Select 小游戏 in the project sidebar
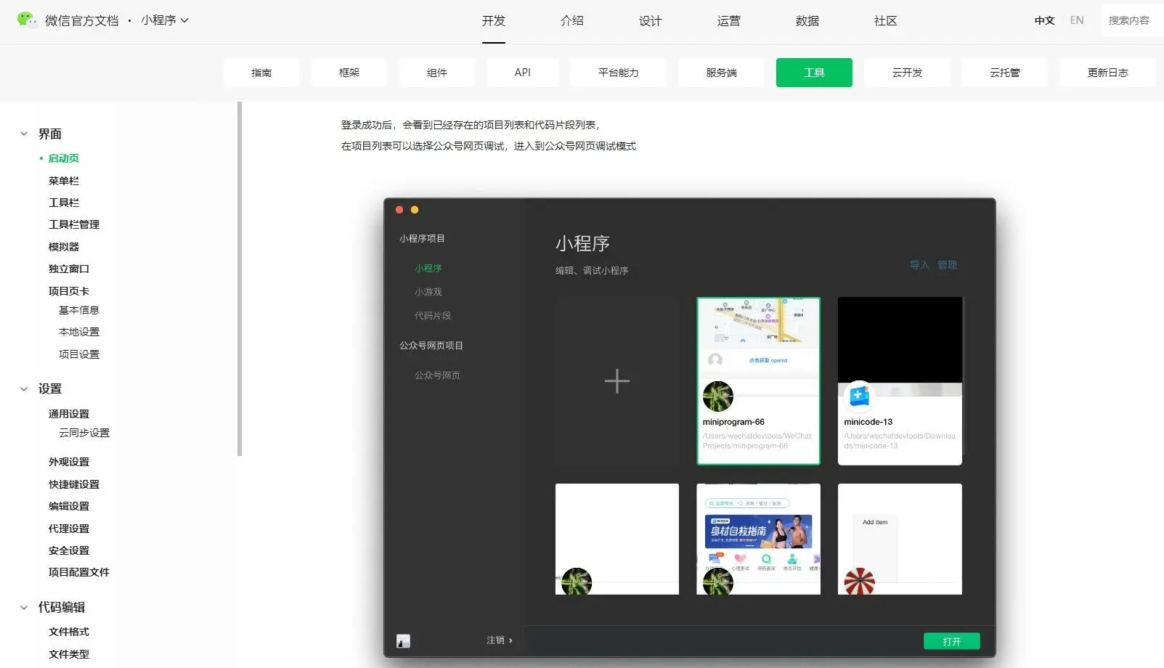The height and width of the screenshot is (668, 1164). pyautogui.click(x=428, y=291)
